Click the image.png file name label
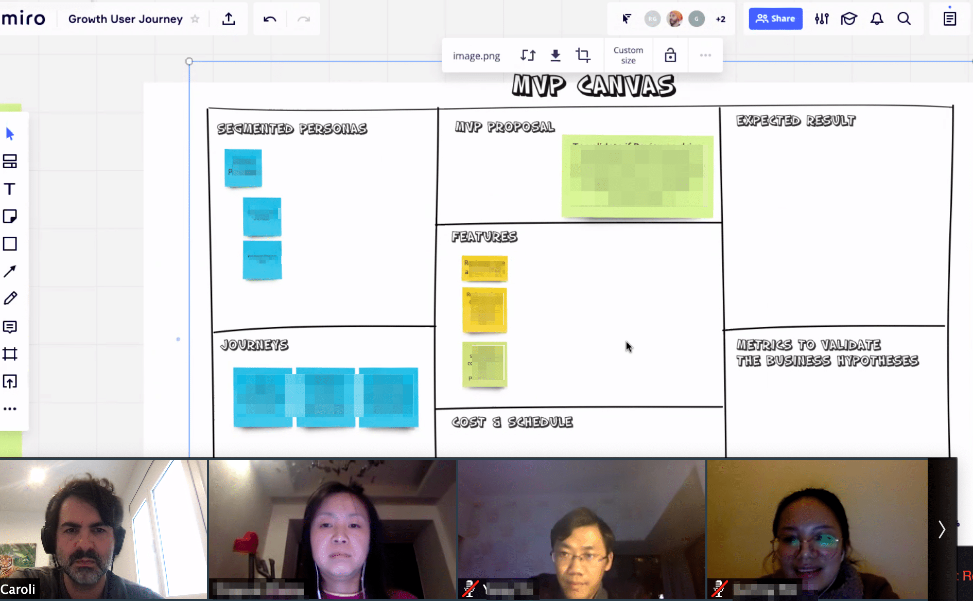973x601 pixels. 476,56
